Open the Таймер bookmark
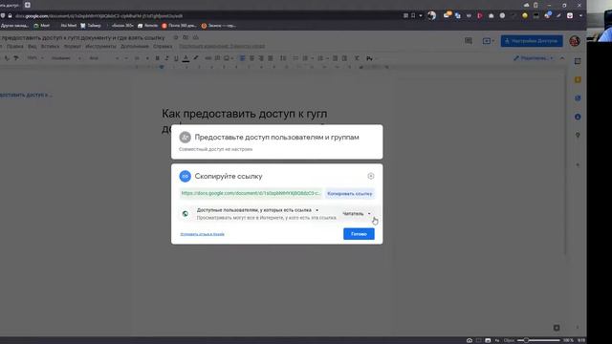The width and height of the screenshot is (612, 344). [91, 26]
